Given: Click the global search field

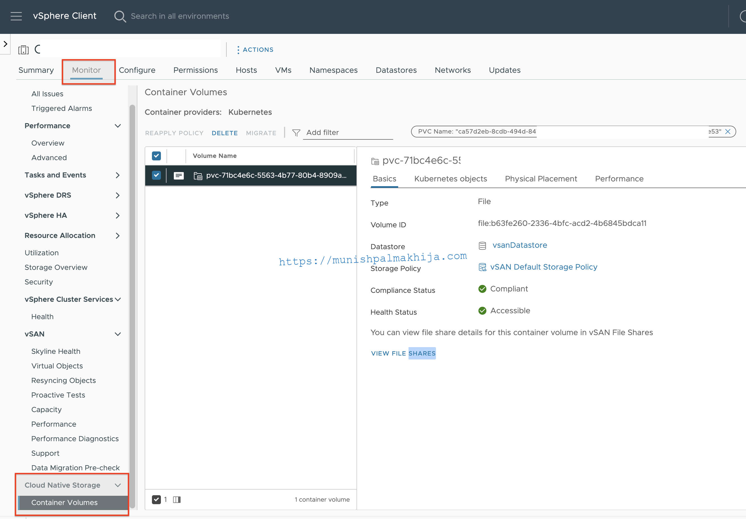Looking at the screenshot, I should pyautogui.click(x=180, y=16).
